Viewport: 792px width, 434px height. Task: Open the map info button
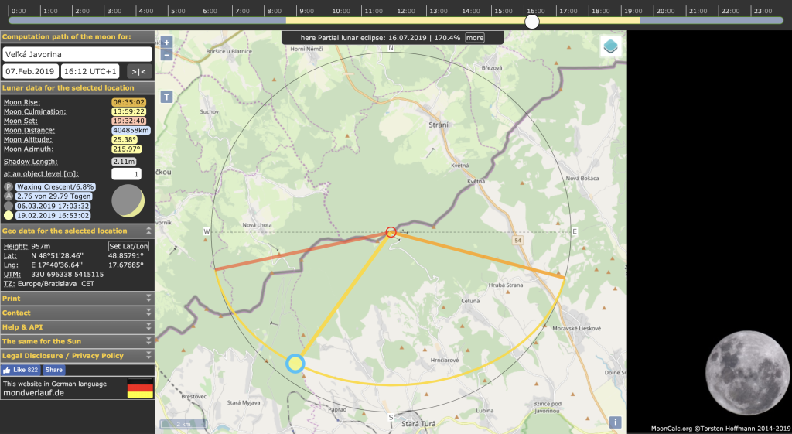tap(615, 422)
